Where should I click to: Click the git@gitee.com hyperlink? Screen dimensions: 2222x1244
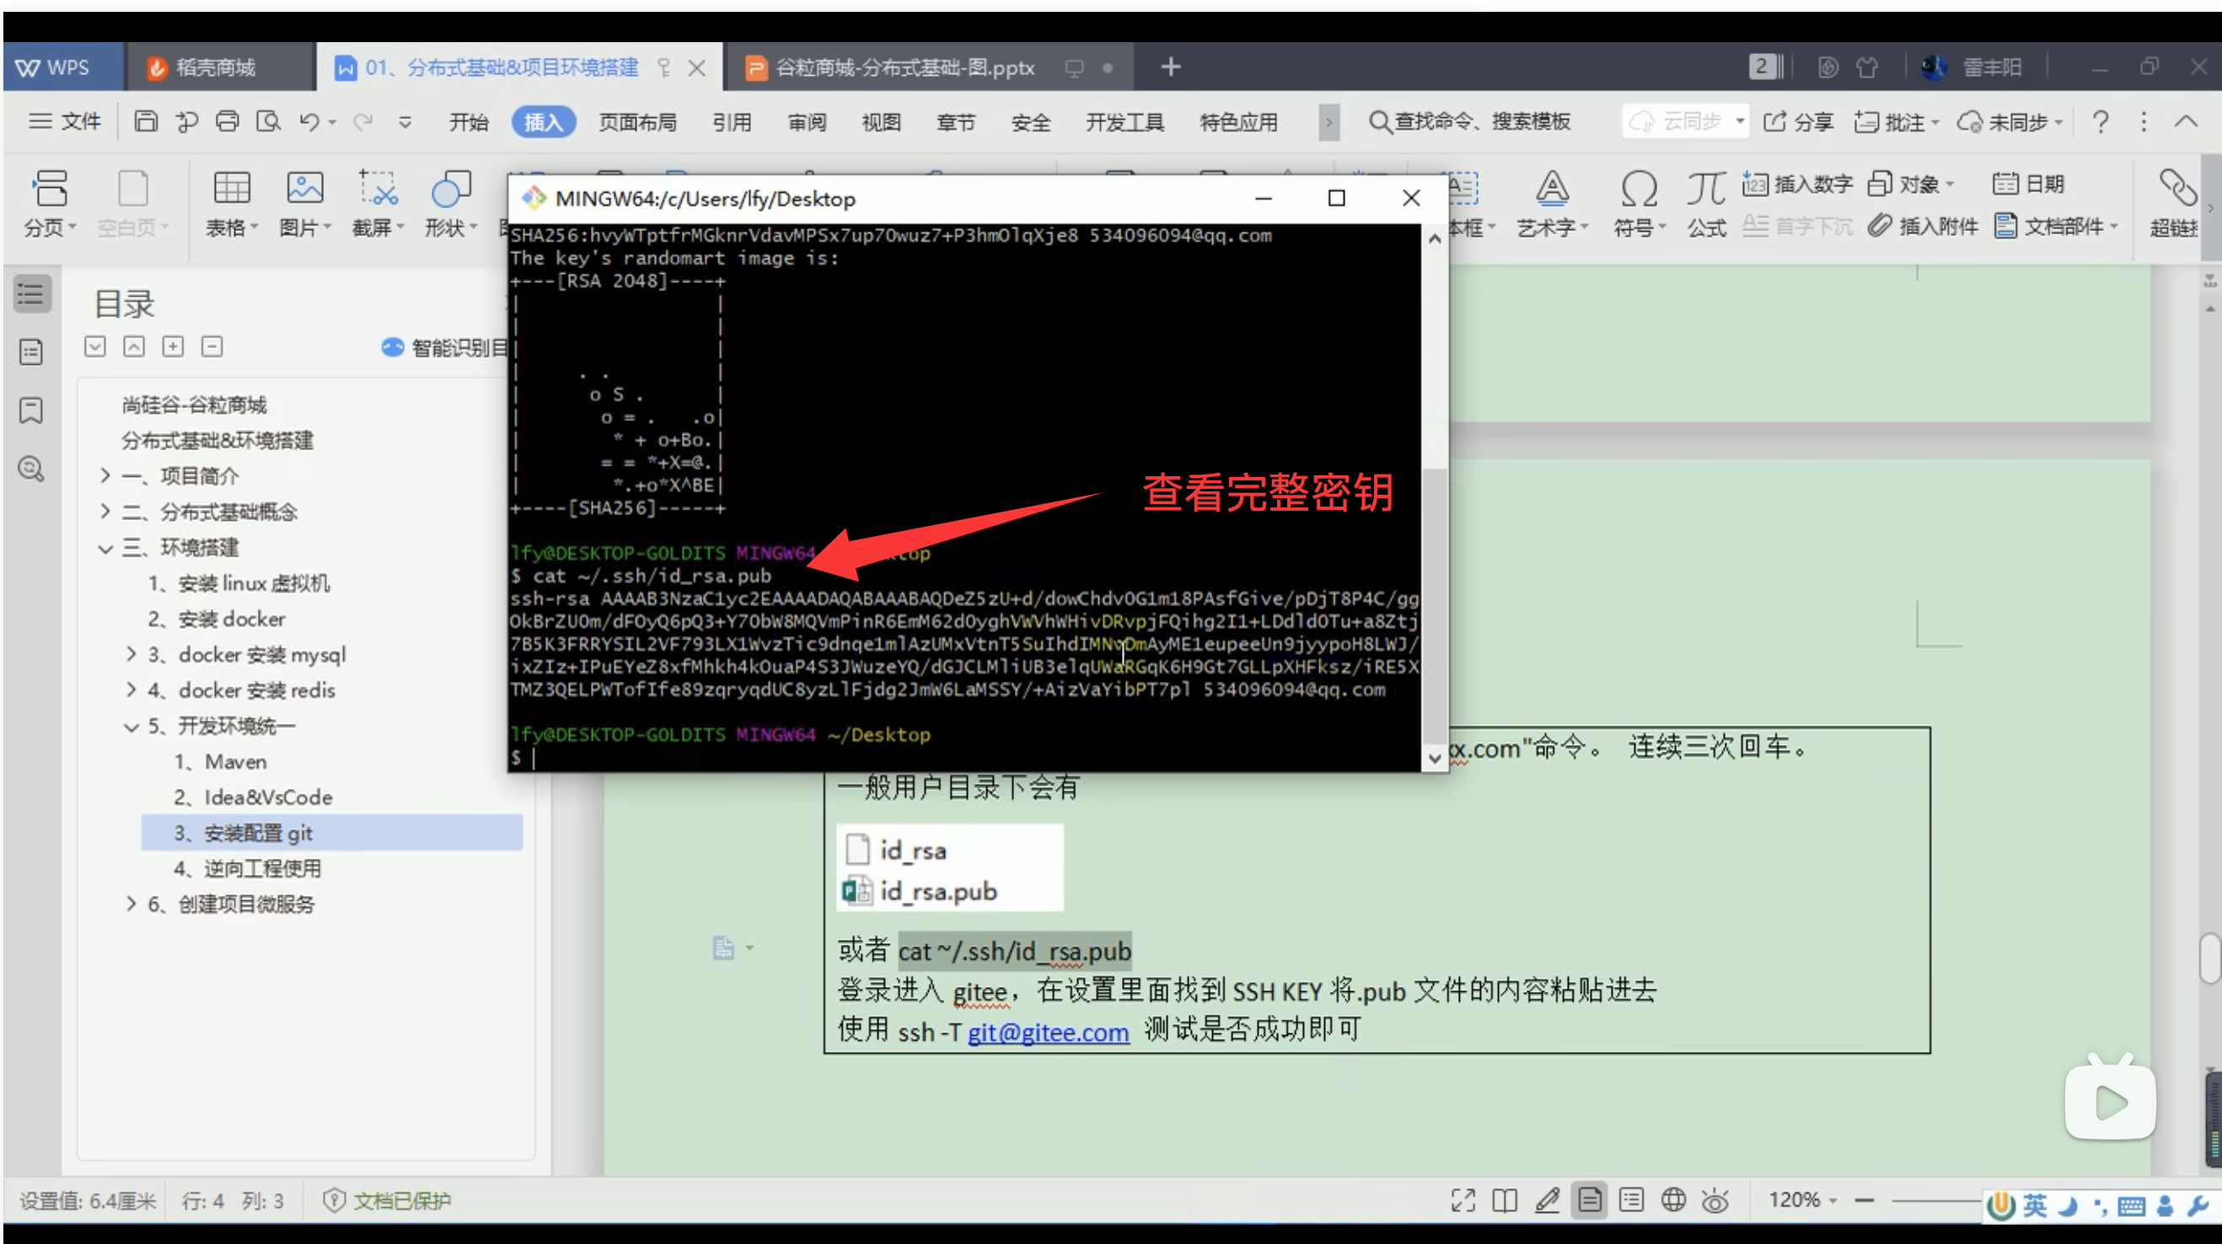tap(1047, 1032)
